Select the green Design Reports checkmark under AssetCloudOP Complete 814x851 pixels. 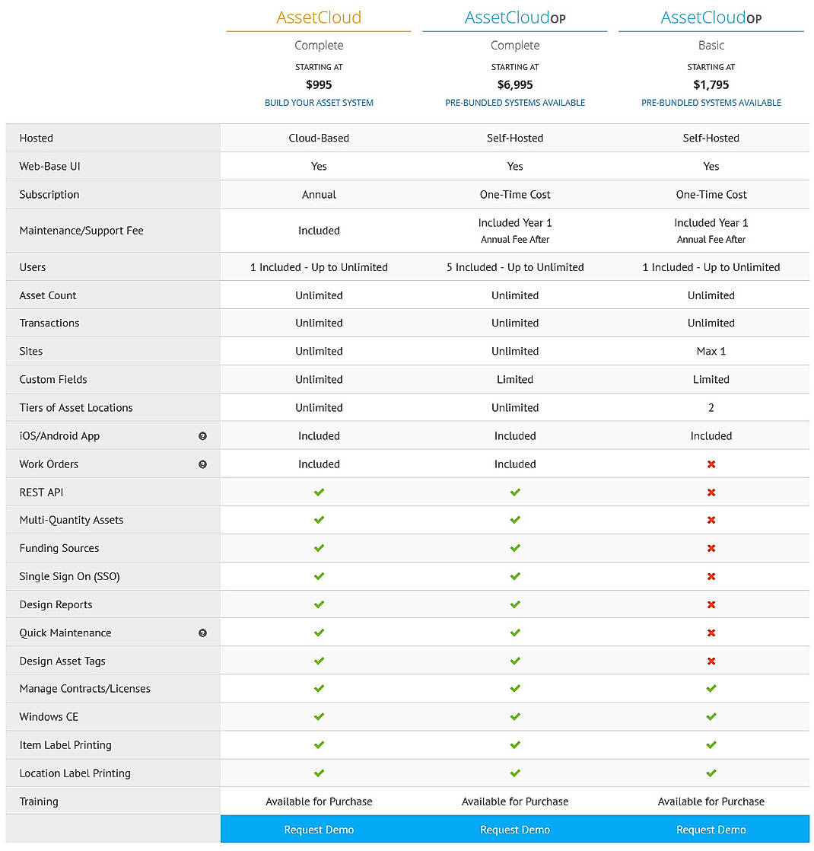[515, 604]
